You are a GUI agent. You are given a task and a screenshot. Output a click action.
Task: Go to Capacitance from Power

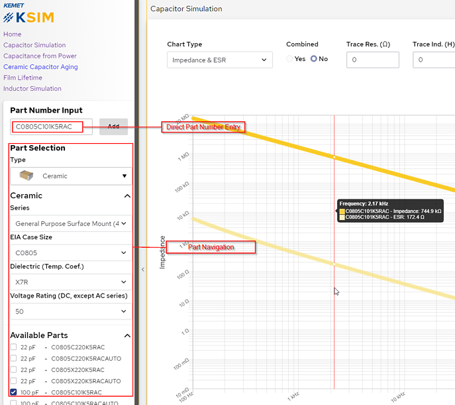40,56
